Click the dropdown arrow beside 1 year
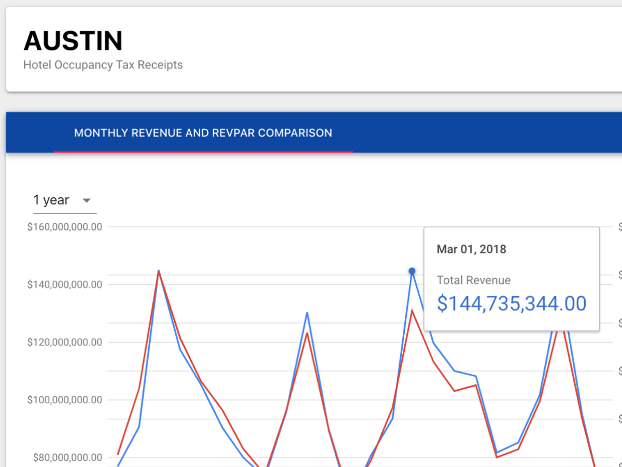Viewport: 622px width, 467px height. [x=87, y=200]
